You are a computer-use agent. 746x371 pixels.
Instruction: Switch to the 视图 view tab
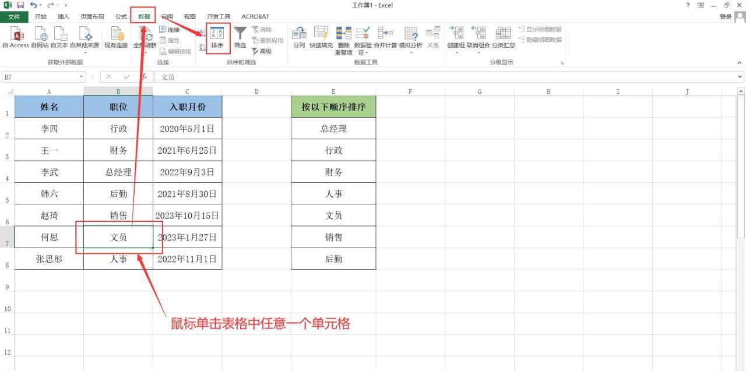[190, 16]
